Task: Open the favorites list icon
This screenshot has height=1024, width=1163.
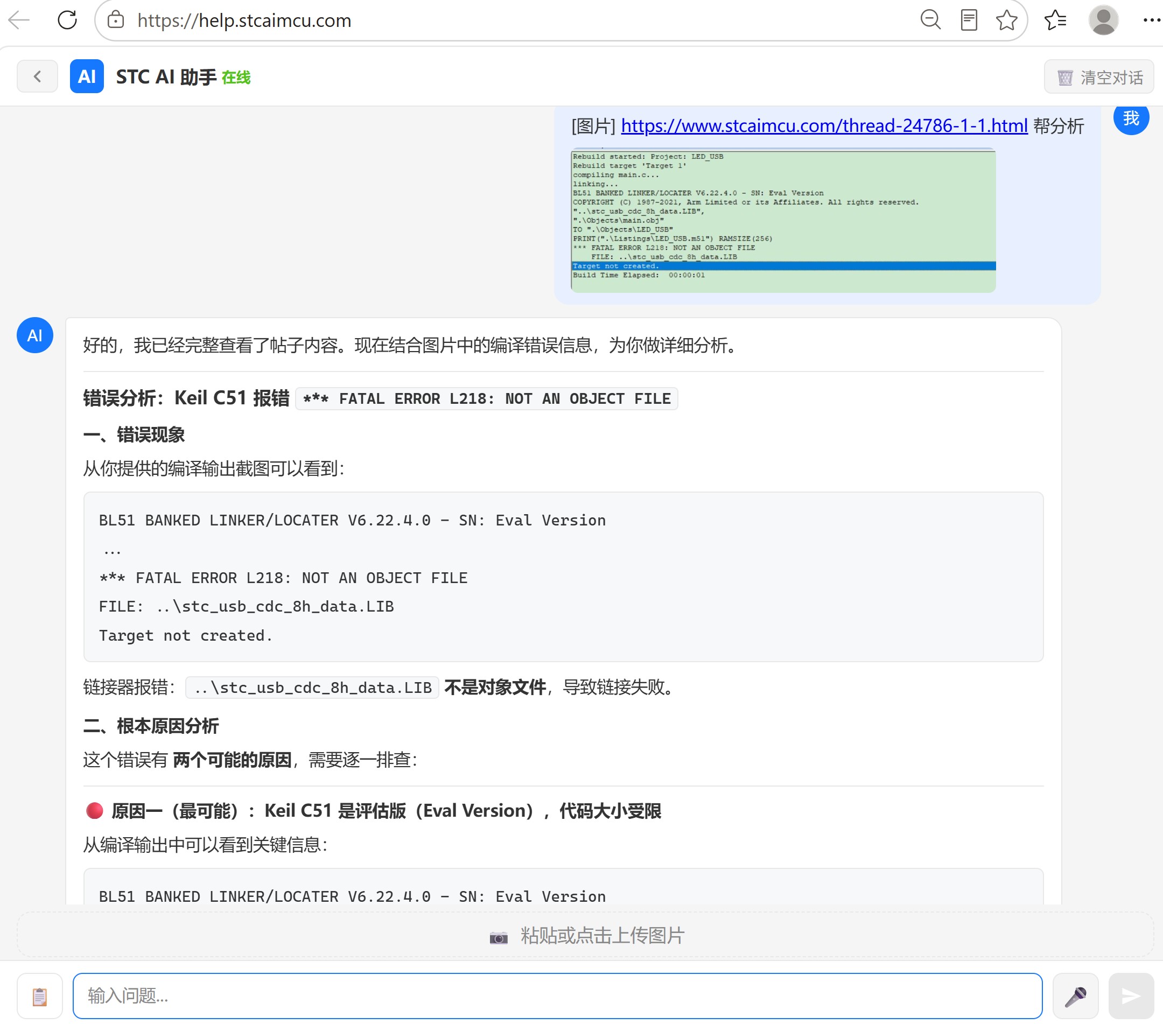Action: pyautogui.click(x=1055, y=20)
